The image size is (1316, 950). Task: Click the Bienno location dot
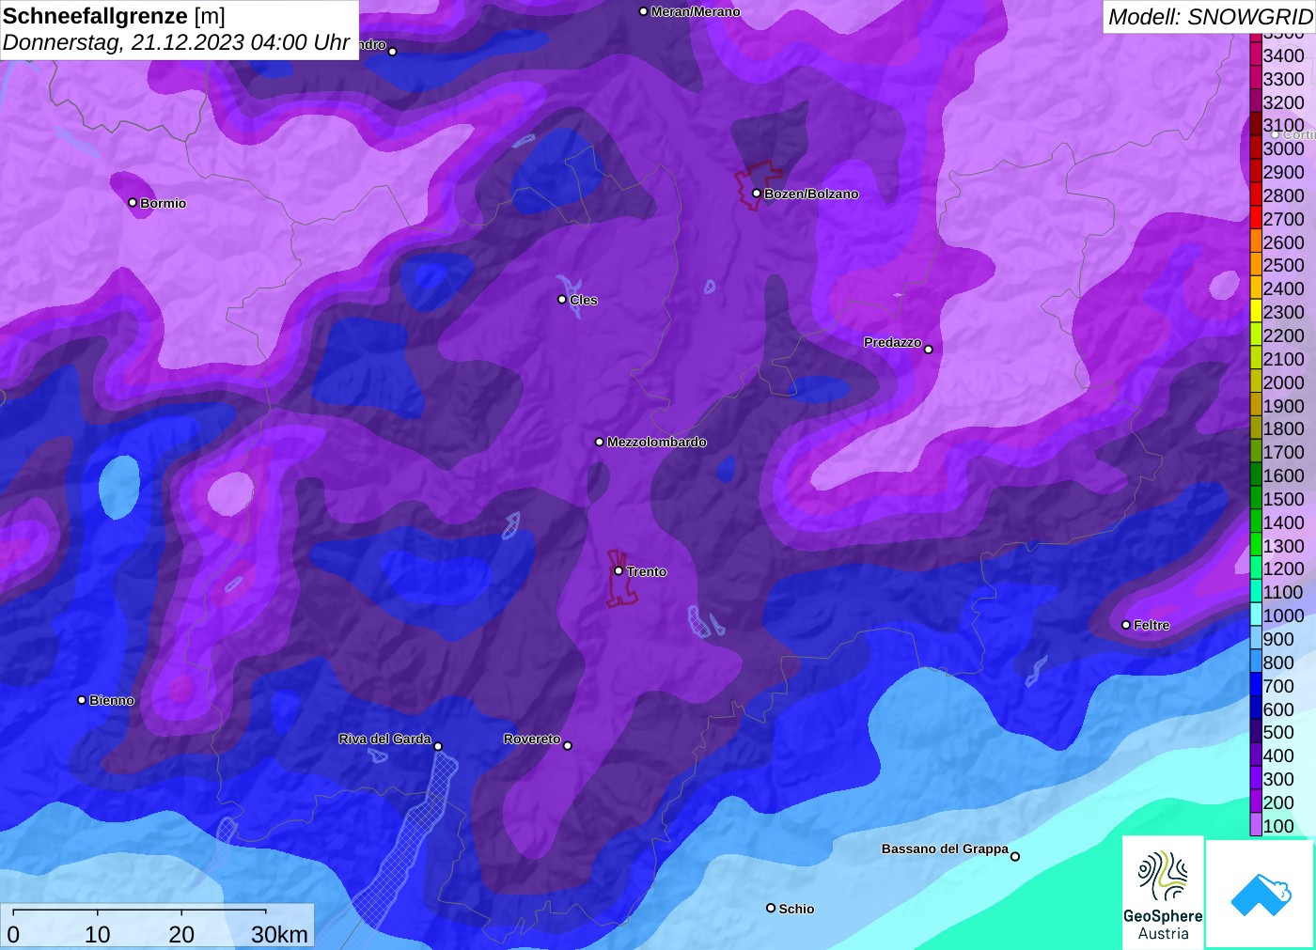[82, 699]
